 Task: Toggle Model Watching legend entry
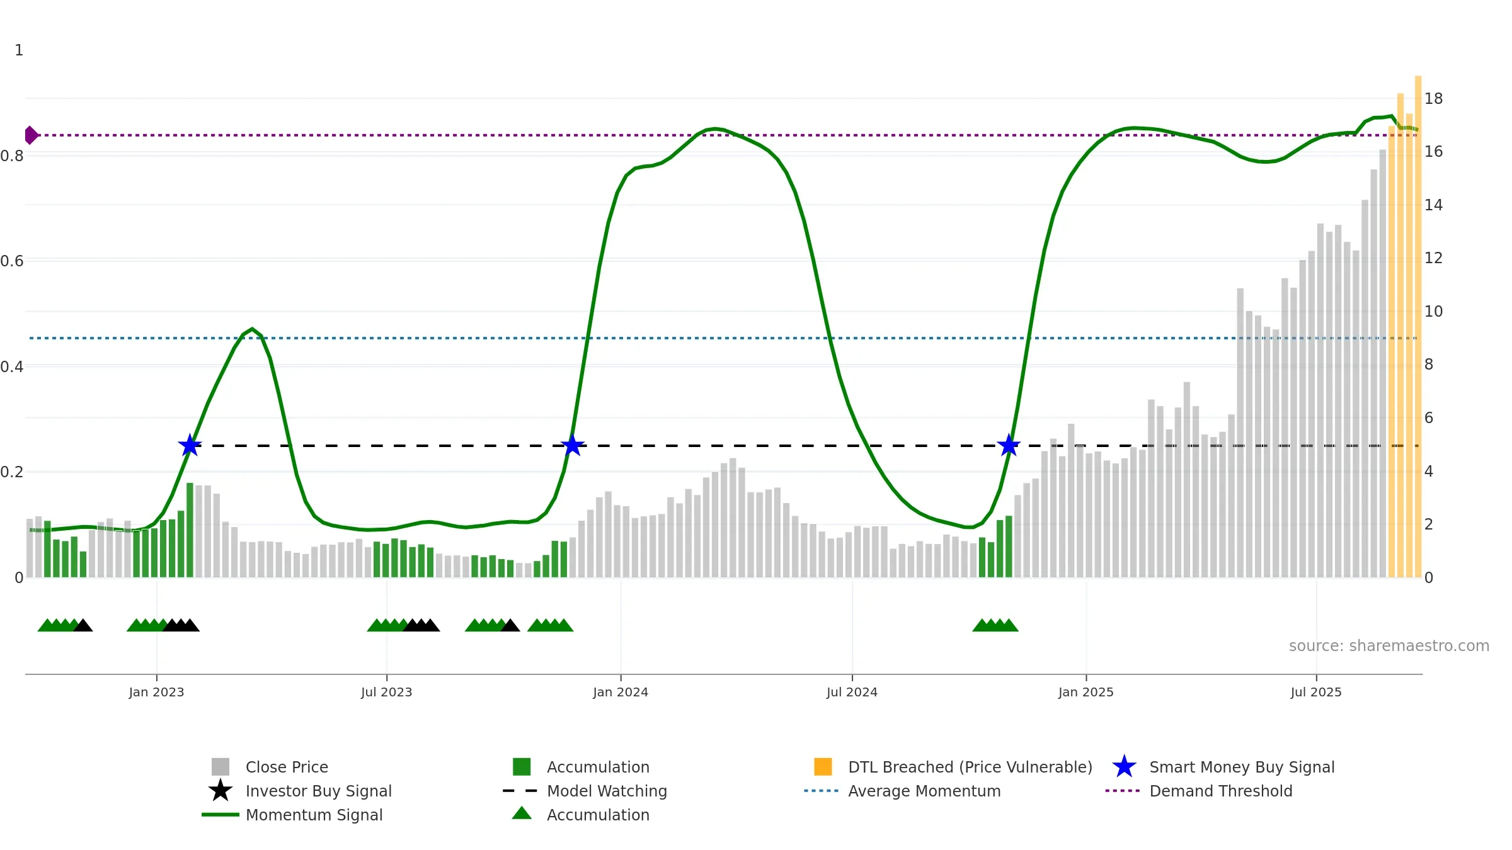click(x=606, y=791)
